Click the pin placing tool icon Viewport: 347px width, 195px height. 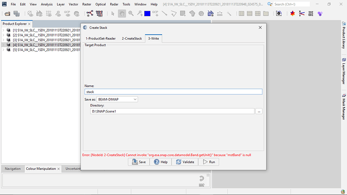140,14
